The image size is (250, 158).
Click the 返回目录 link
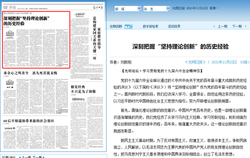[174, 27]
